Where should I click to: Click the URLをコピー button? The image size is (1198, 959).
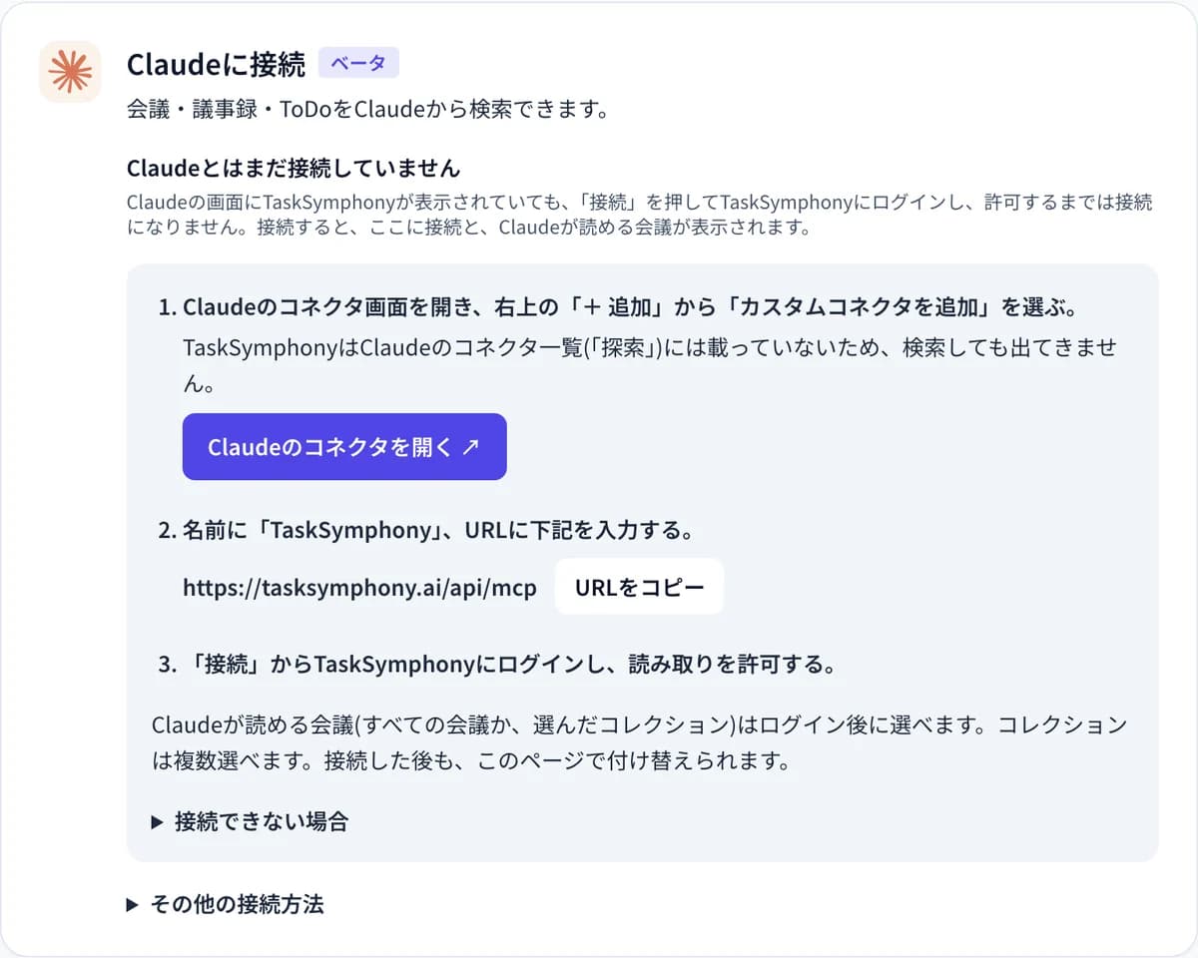tap(639, 587)
